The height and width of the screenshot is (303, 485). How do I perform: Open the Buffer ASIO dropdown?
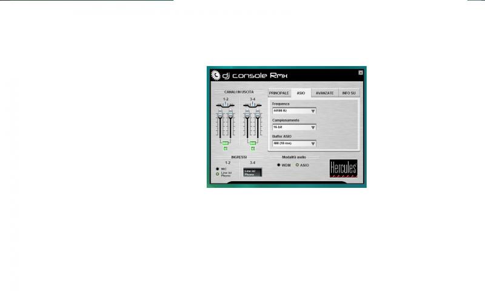[x=294, y=144]
